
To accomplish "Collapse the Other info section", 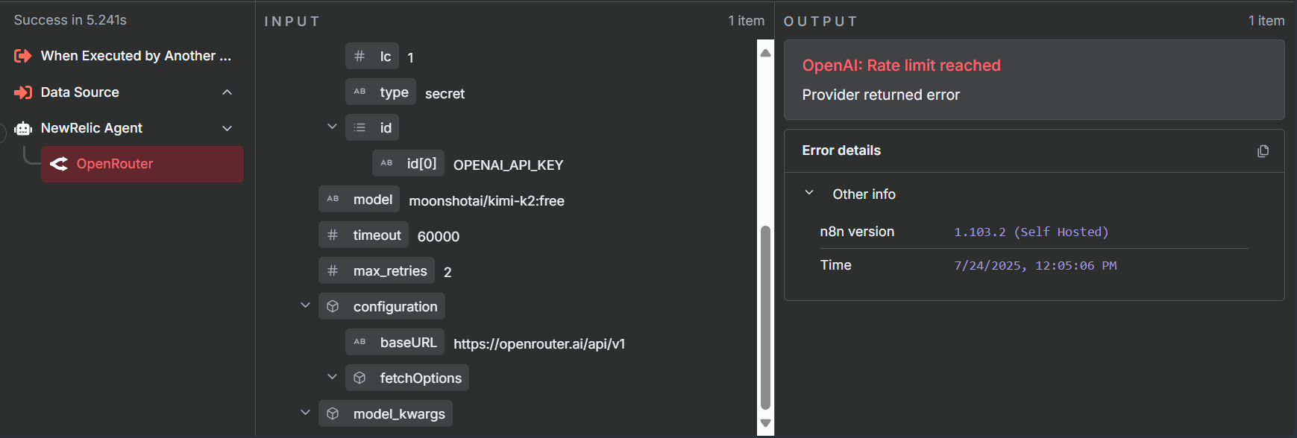I will [809, 193].
